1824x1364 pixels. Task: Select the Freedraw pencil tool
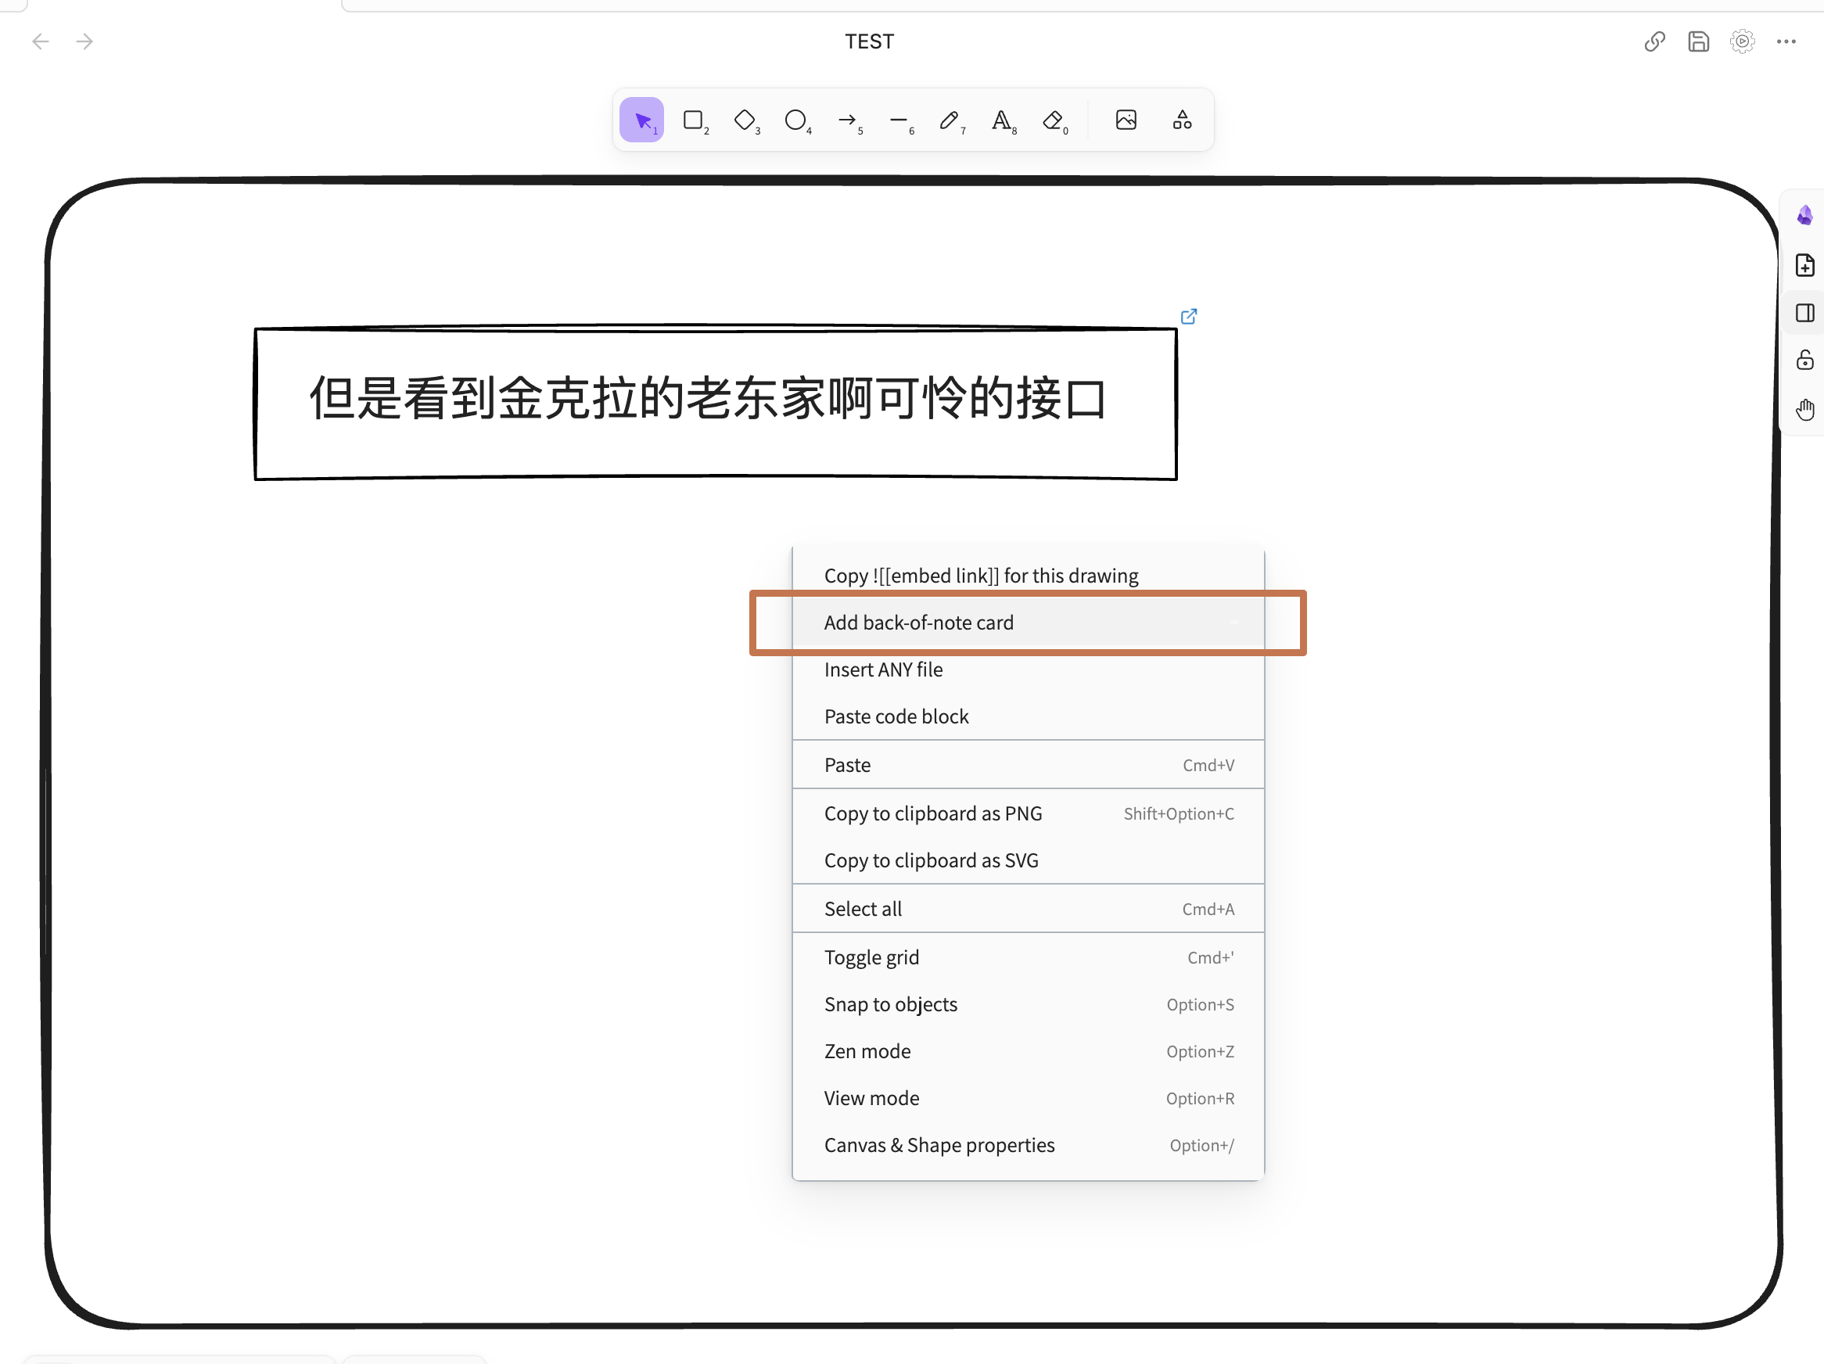(949, 120)
